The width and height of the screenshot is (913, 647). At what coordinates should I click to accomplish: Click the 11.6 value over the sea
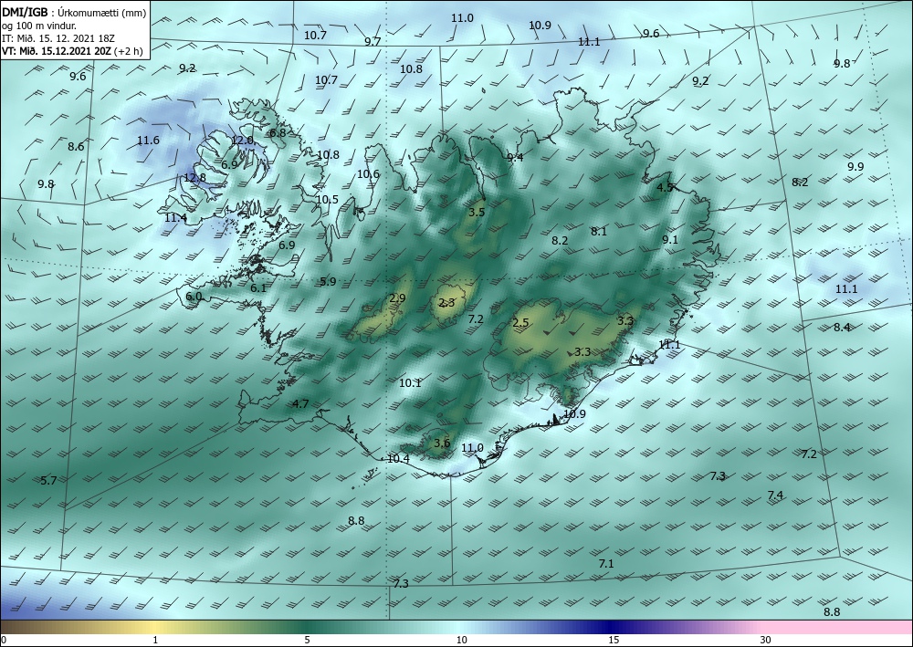click(x=149, y=141)
